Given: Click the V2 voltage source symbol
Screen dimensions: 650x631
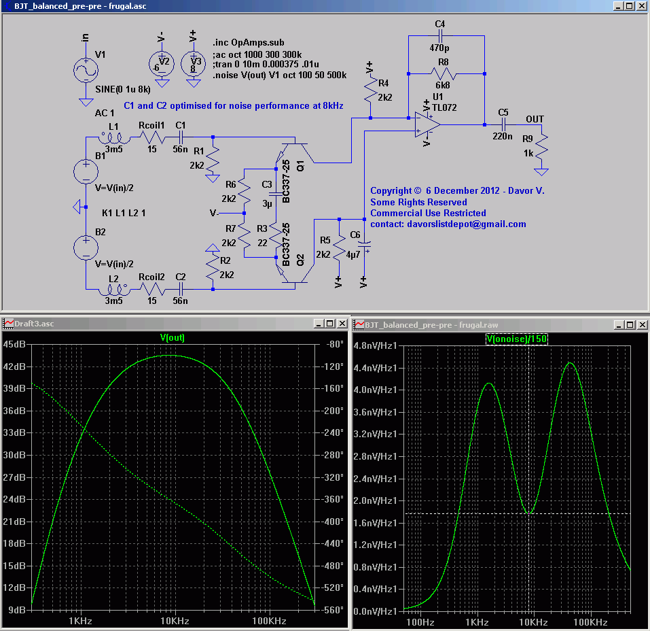Looking at the screenshot, I should 161,64.
